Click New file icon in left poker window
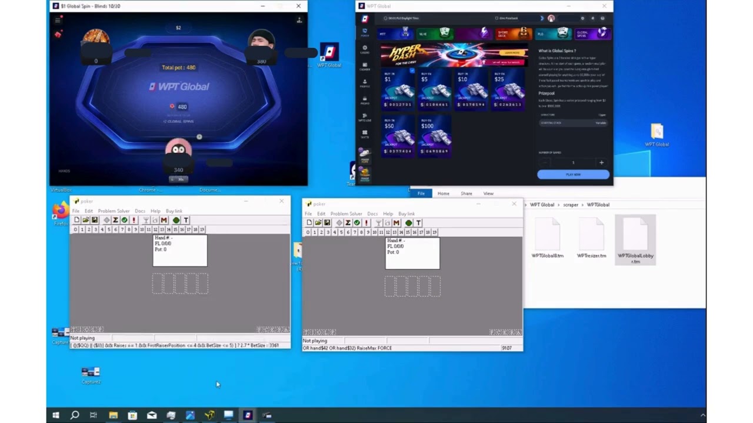Image resolution: width=753 pixels, height=423 pixels. [x=76, y=220]
